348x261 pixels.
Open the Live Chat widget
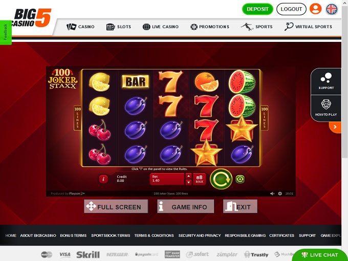coord(320,255)
